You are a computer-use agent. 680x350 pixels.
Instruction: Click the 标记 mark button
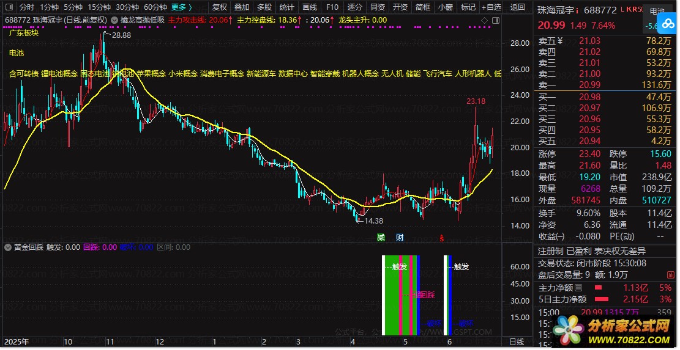468,7
